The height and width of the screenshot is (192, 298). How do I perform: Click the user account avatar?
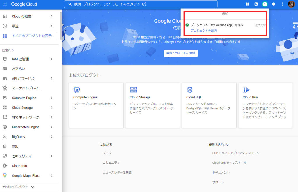(x=291, y=4)
